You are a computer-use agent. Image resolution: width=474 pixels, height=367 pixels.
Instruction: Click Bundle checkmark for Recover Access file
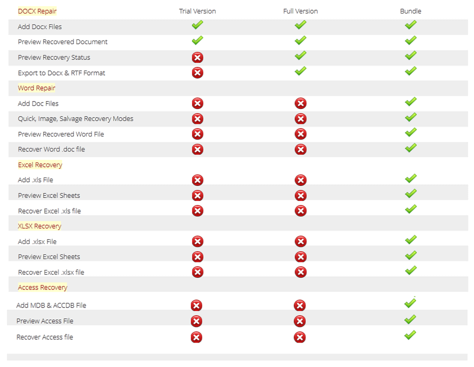(x=410, y=335)
